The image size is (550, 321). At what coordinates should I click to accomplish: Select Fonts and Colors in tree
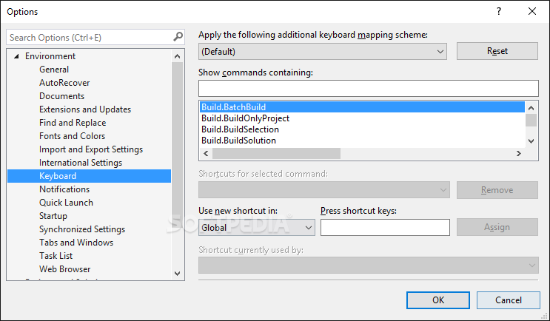pos(72,136)
